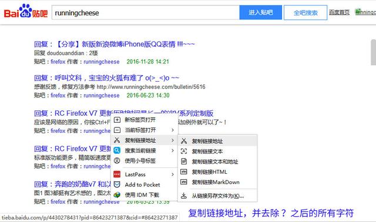The image size is (376, 222).
Task: Open the 百度首页 link
Action: [339, 12]
